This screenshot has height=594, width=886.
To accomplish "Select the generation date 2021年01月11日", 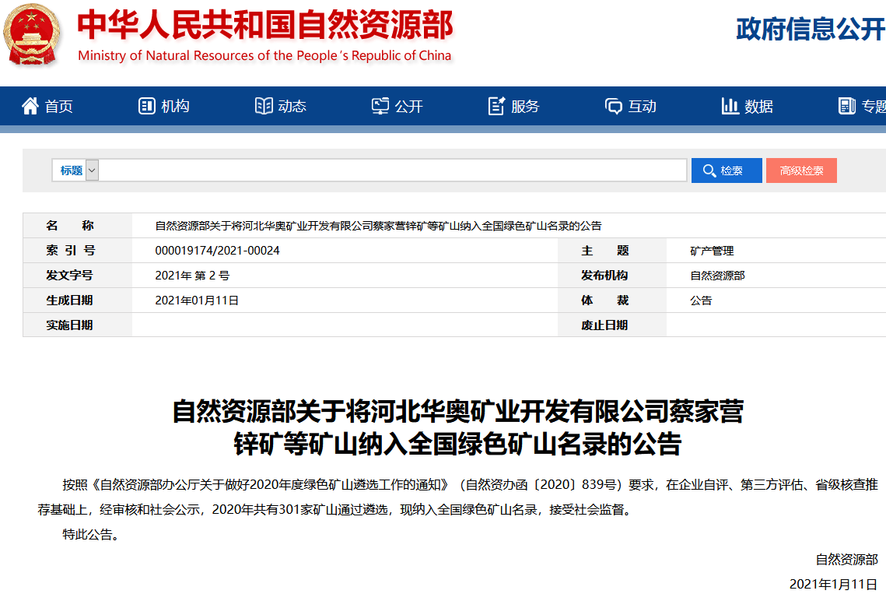I will tap(197, 301).
